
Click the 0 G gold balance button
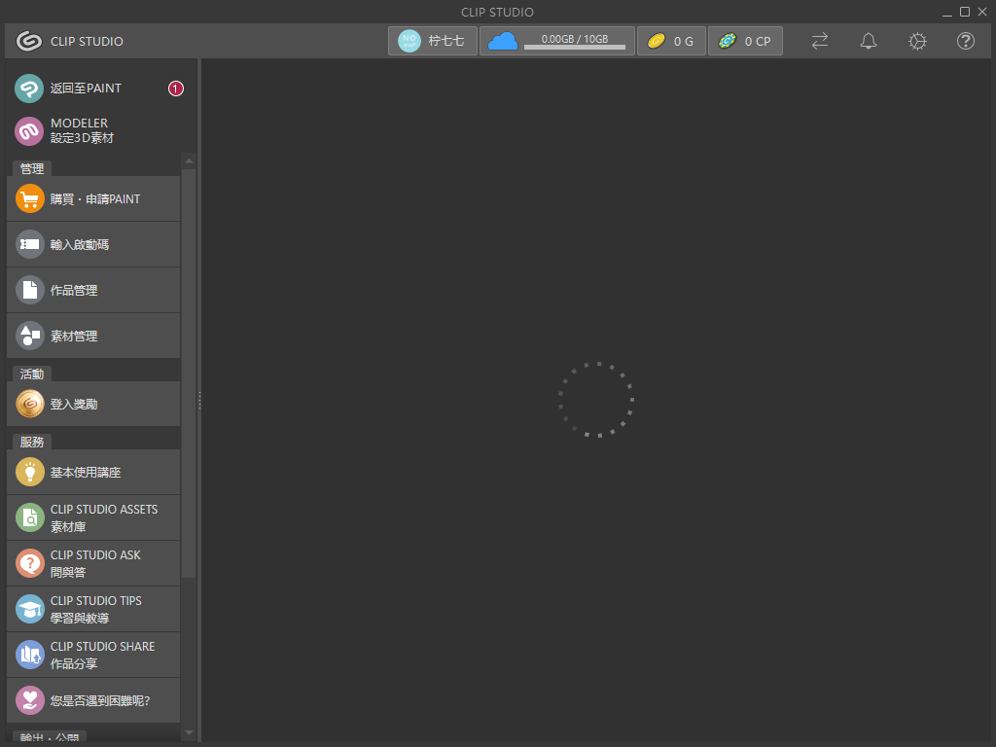coord(671,41)
